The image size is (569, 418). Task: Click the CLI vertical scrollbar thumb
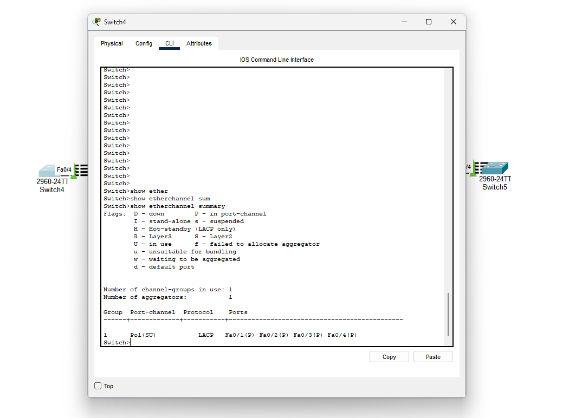448,315
